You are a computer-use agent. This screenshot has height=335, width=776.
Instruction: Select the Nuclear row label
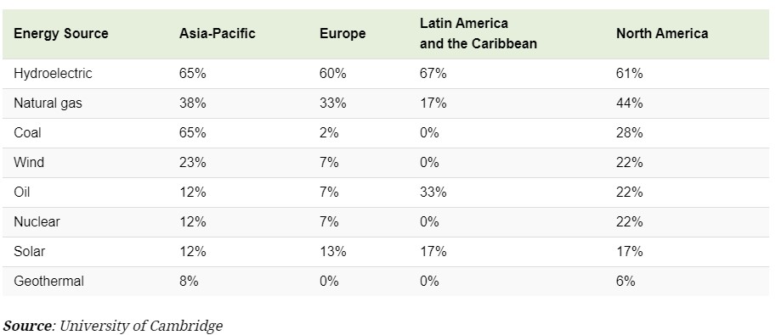[37, 222]
